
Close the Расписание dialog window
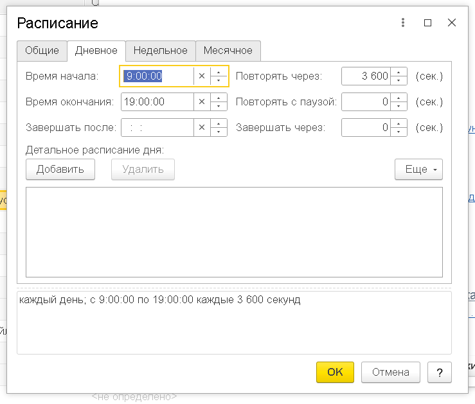tap(452, 22)
